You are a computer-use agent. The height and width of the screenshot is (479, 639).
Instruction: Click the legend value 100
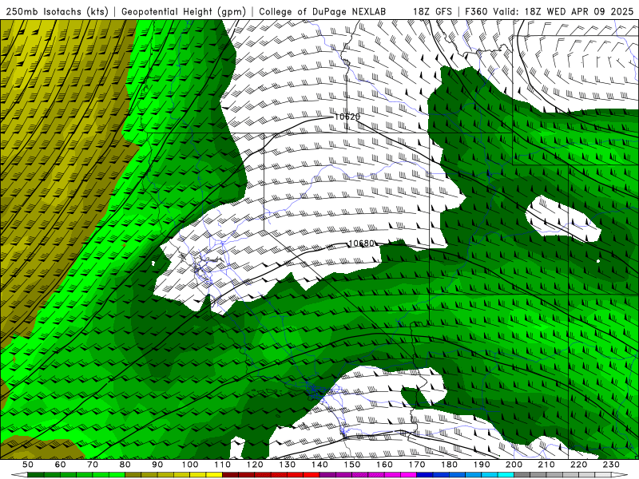[190, 465]
